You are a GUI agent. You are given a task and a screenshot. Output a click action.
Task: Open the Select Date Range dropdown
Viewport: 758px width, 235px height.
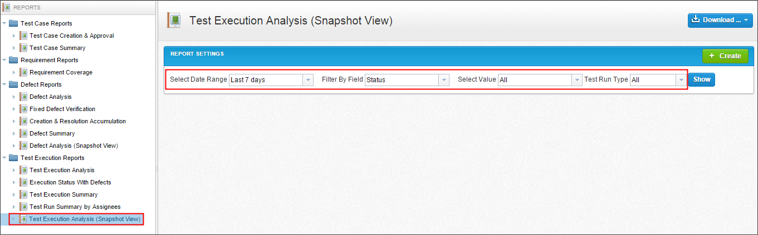click(x=308, y=80)
